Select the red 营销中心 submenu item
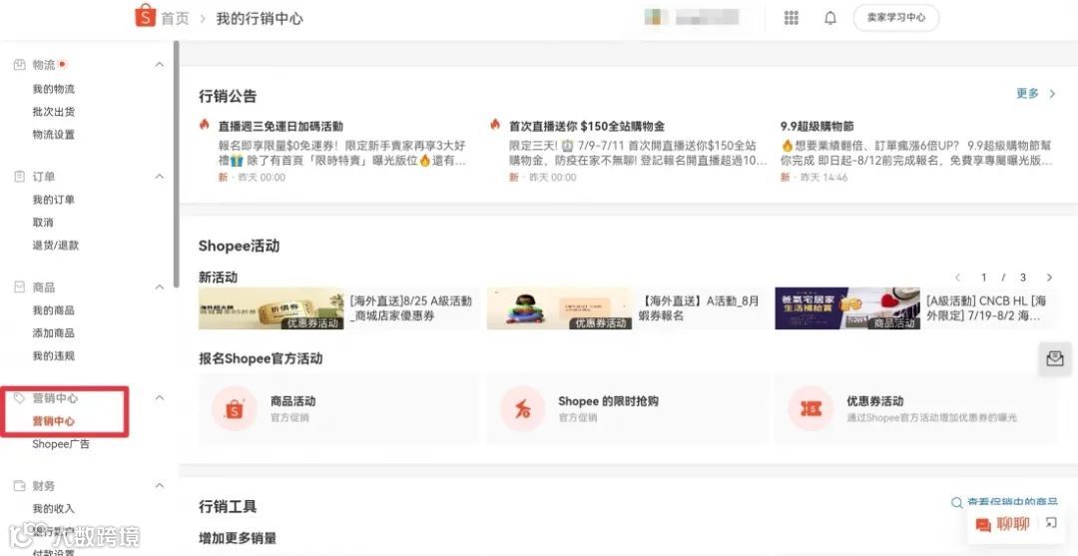The image size is (1078, 556). click(54, 421)
